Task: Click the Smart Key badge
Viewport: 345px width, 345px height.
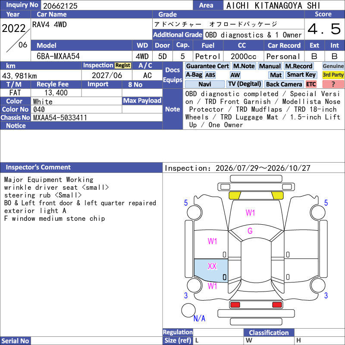Action: tap(301, 75)
